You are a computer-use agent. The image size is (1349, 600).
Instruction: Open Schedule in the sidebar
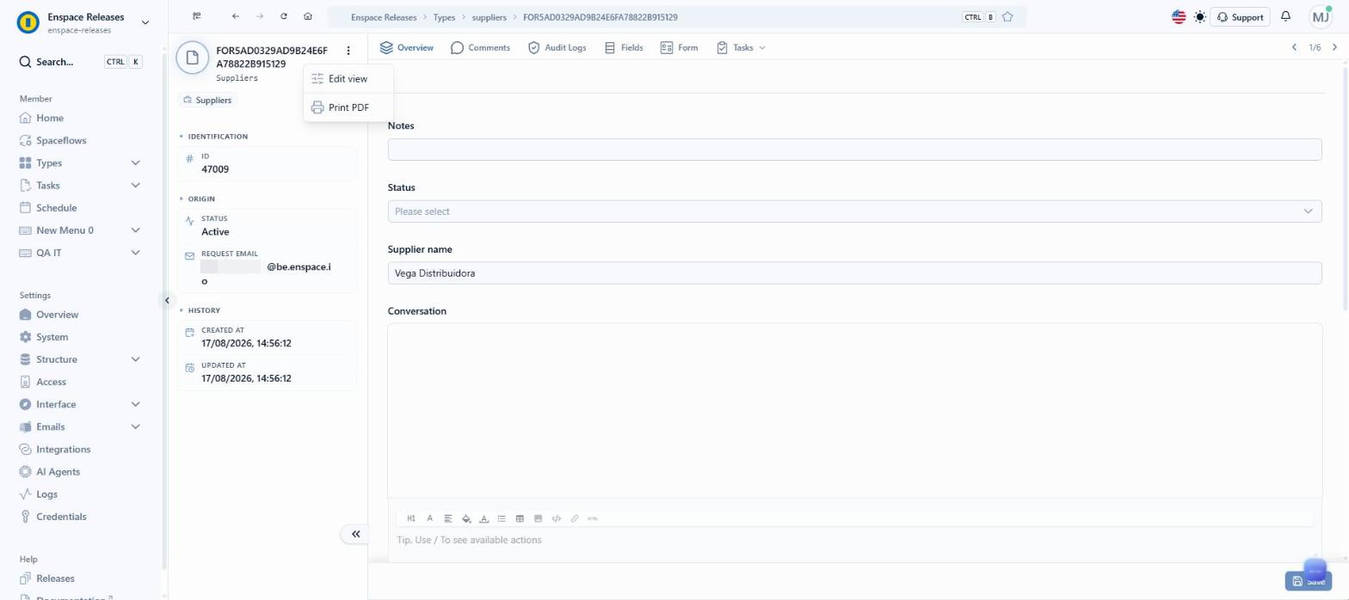[x=56, y=208]
